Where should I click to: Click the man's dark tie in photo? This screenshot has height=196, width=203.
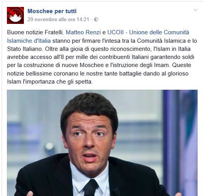coord(91,187)
